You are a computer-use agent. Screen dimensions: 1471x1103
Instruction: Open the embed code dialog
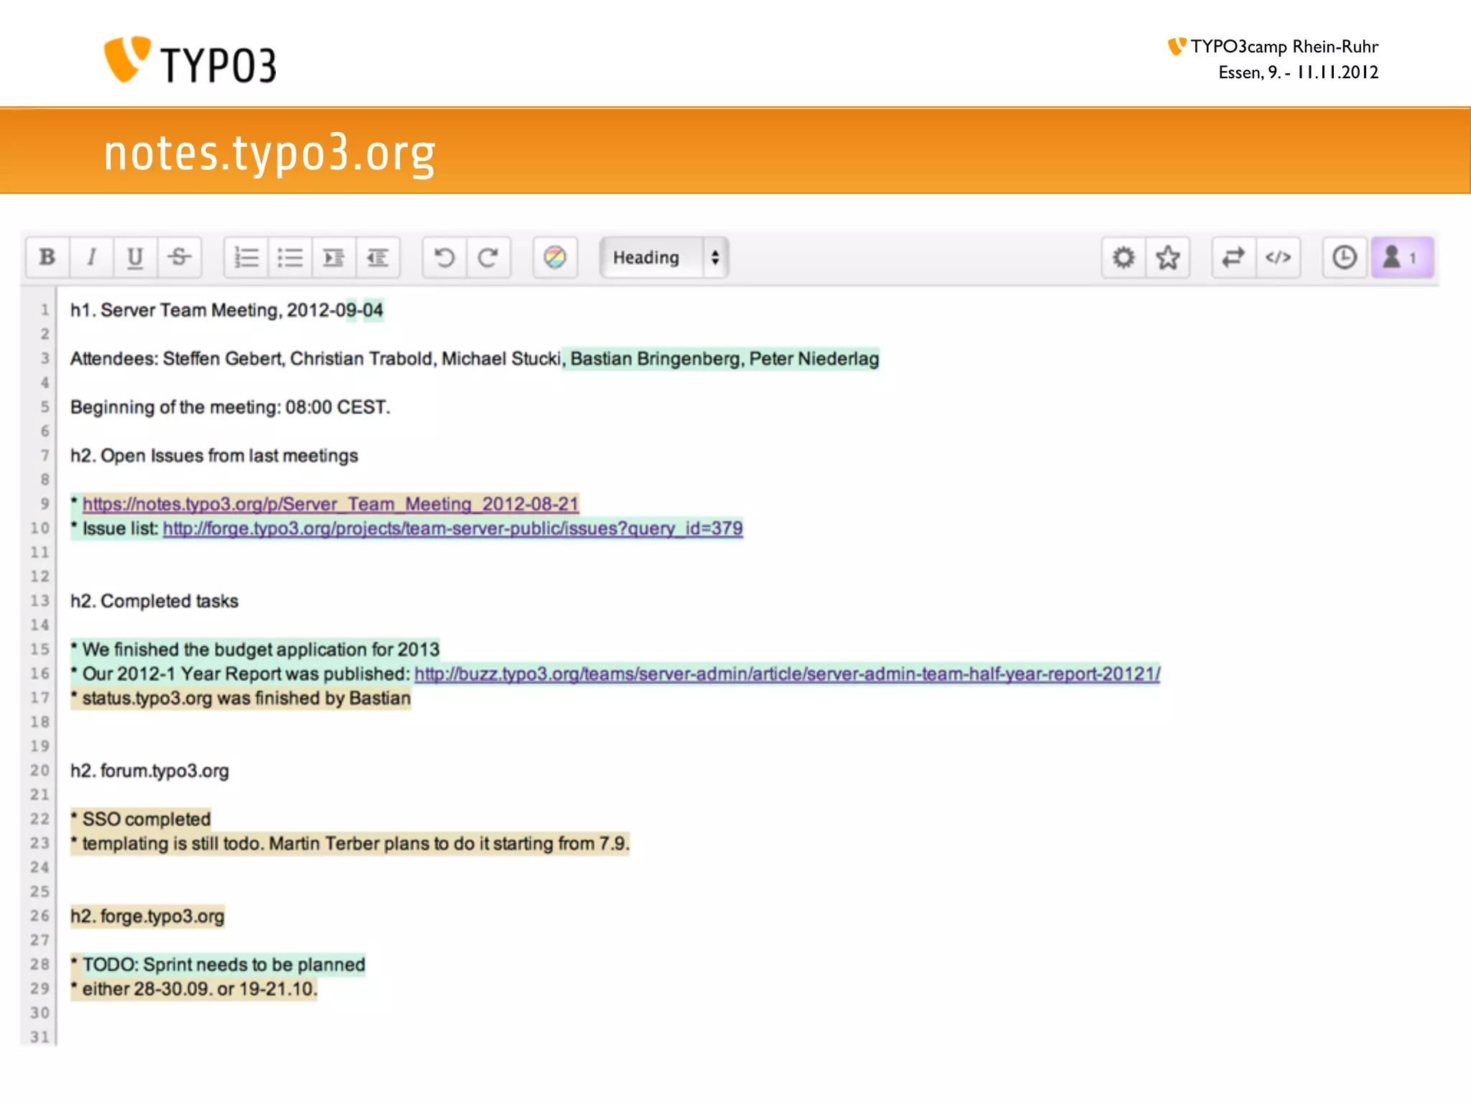[1278, 257]
